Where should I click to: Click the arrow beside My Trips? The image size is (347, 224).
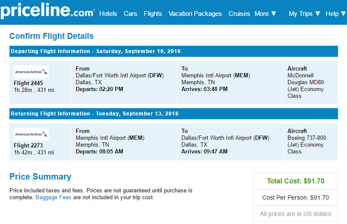(318, 14)
